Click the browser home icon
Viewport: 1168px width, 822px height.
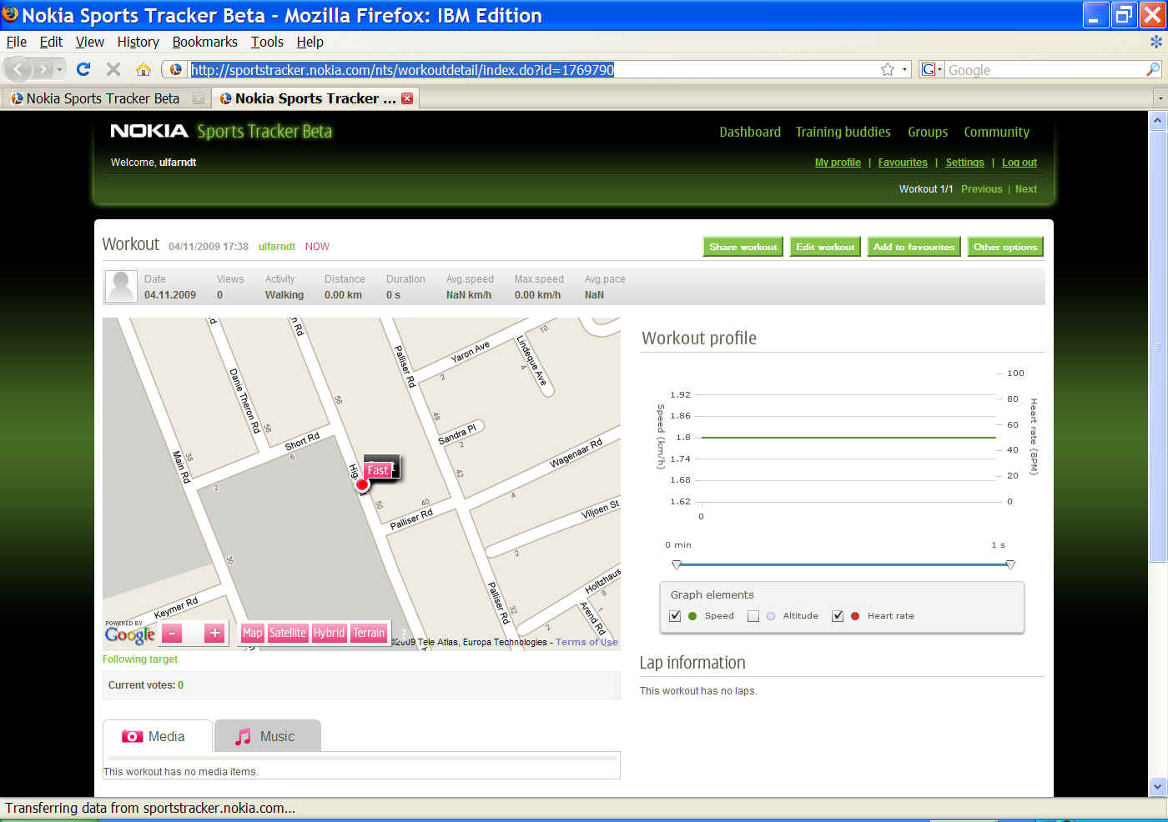143,69
